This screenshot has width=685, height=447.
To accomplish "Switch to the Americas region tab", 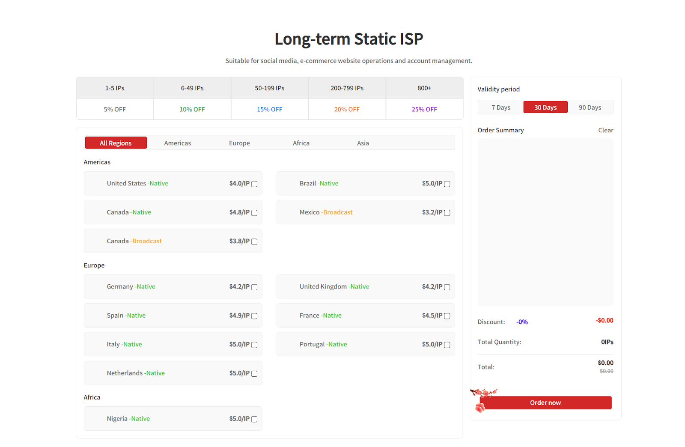I will coord(177,143).
